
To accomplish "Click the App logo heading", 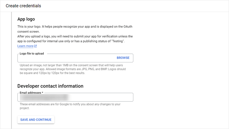I will pyautogui.click(x=26, y=19).
